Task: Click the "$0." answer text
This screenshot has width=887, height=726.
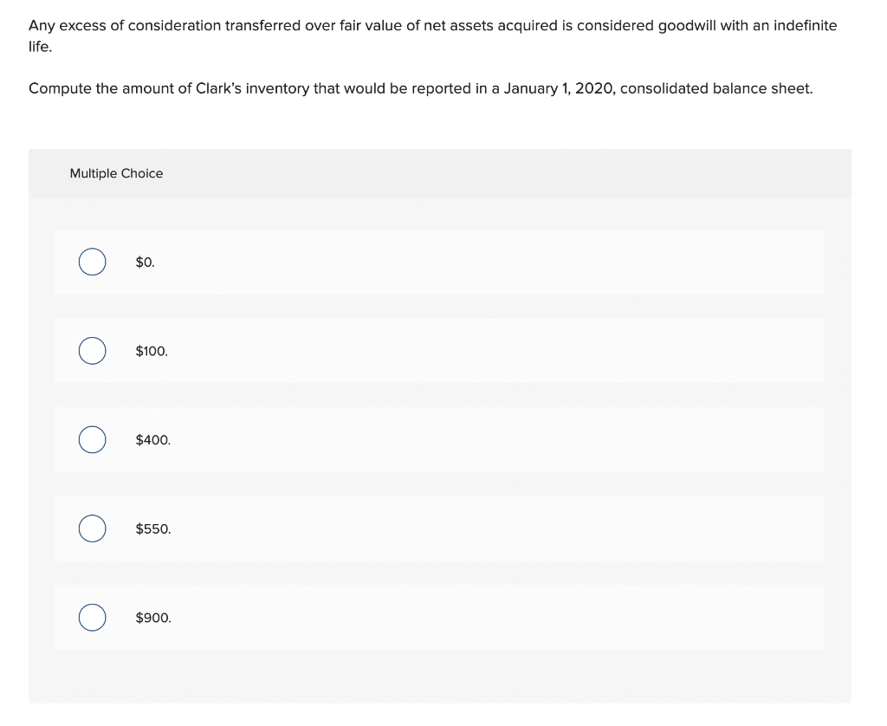Action: pos(145,262)
